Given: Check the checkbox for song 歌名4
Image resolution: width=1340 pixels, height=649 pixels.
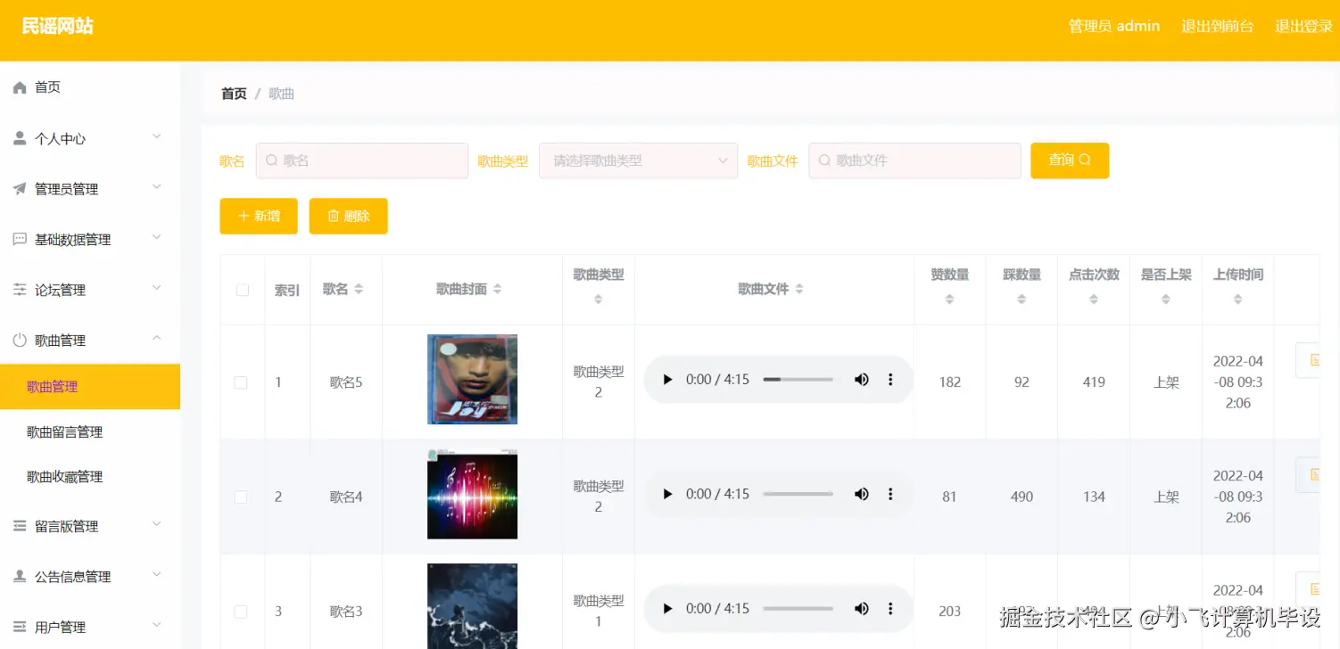Looking at the screenshot, I should coord(240,497).
